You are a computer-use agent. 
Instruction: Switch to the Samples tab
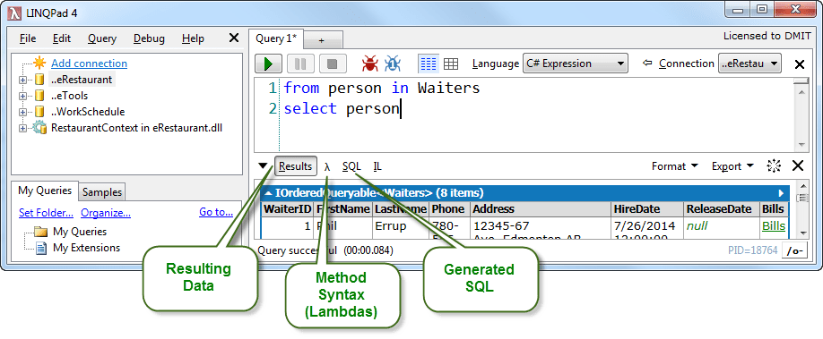(102, 192)
